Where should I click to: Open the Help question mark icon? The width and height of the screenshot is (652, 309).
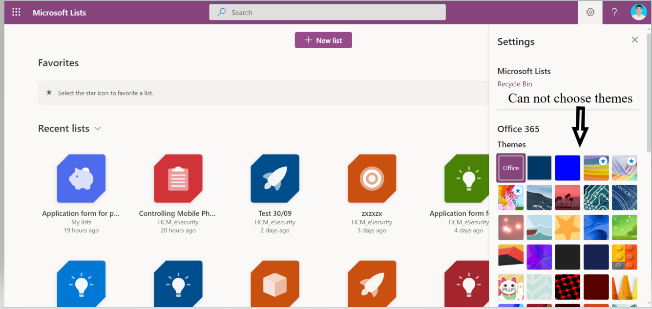[614, 13]
